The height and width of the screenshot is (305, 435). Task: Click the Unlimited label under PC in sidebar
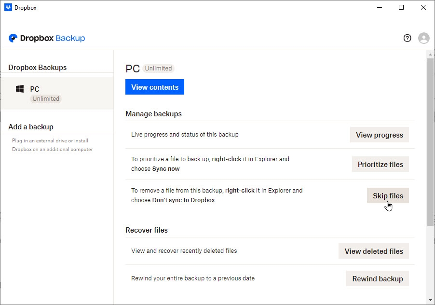pyautogui.click(x=45, y=98)
